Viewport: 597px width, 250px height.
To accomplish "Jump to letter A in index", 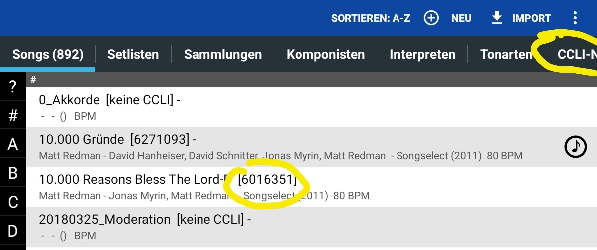I will pos(13,144).
